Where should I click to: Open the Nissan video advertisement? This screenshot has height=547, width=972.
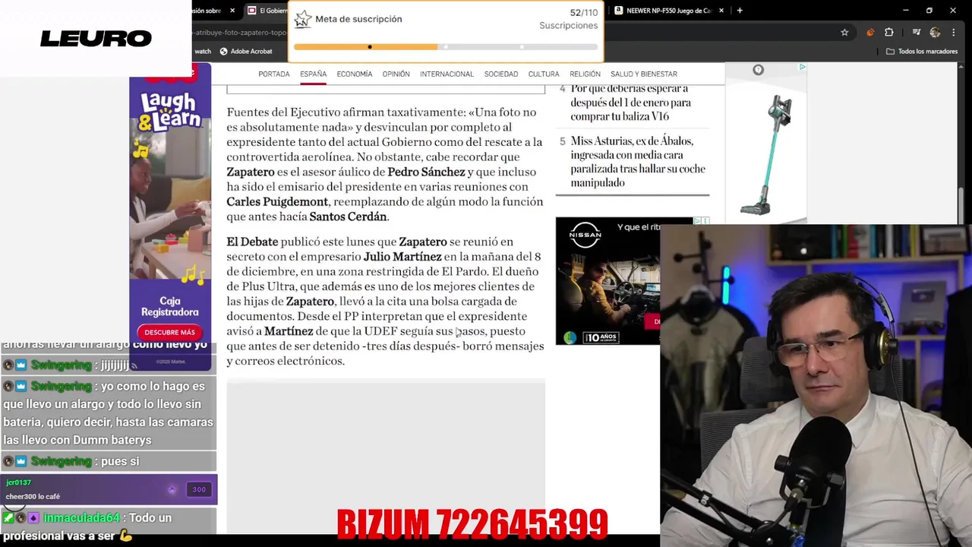coord(607,281)
